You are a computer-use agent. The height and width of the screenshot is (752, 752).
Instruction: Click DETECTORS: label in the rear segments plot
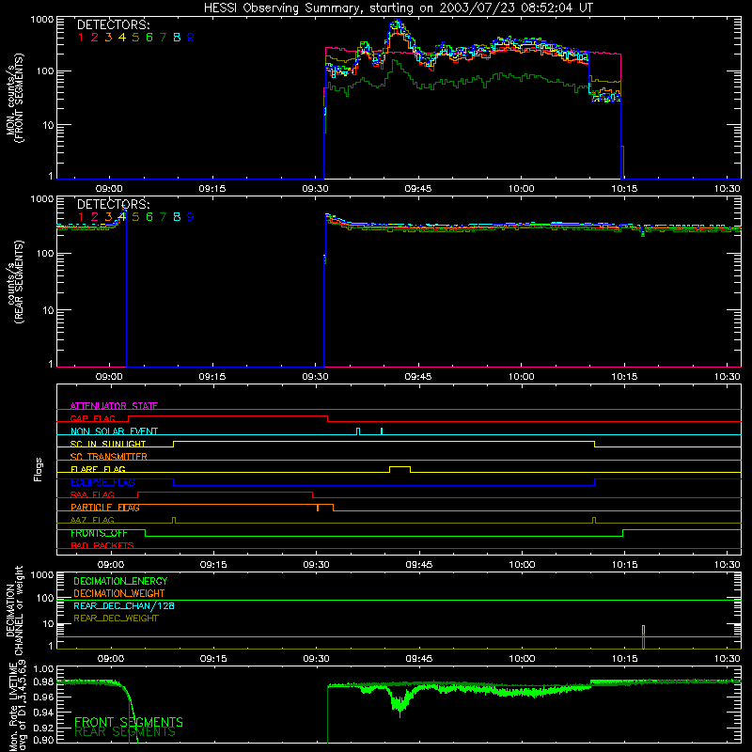(114, 205)
